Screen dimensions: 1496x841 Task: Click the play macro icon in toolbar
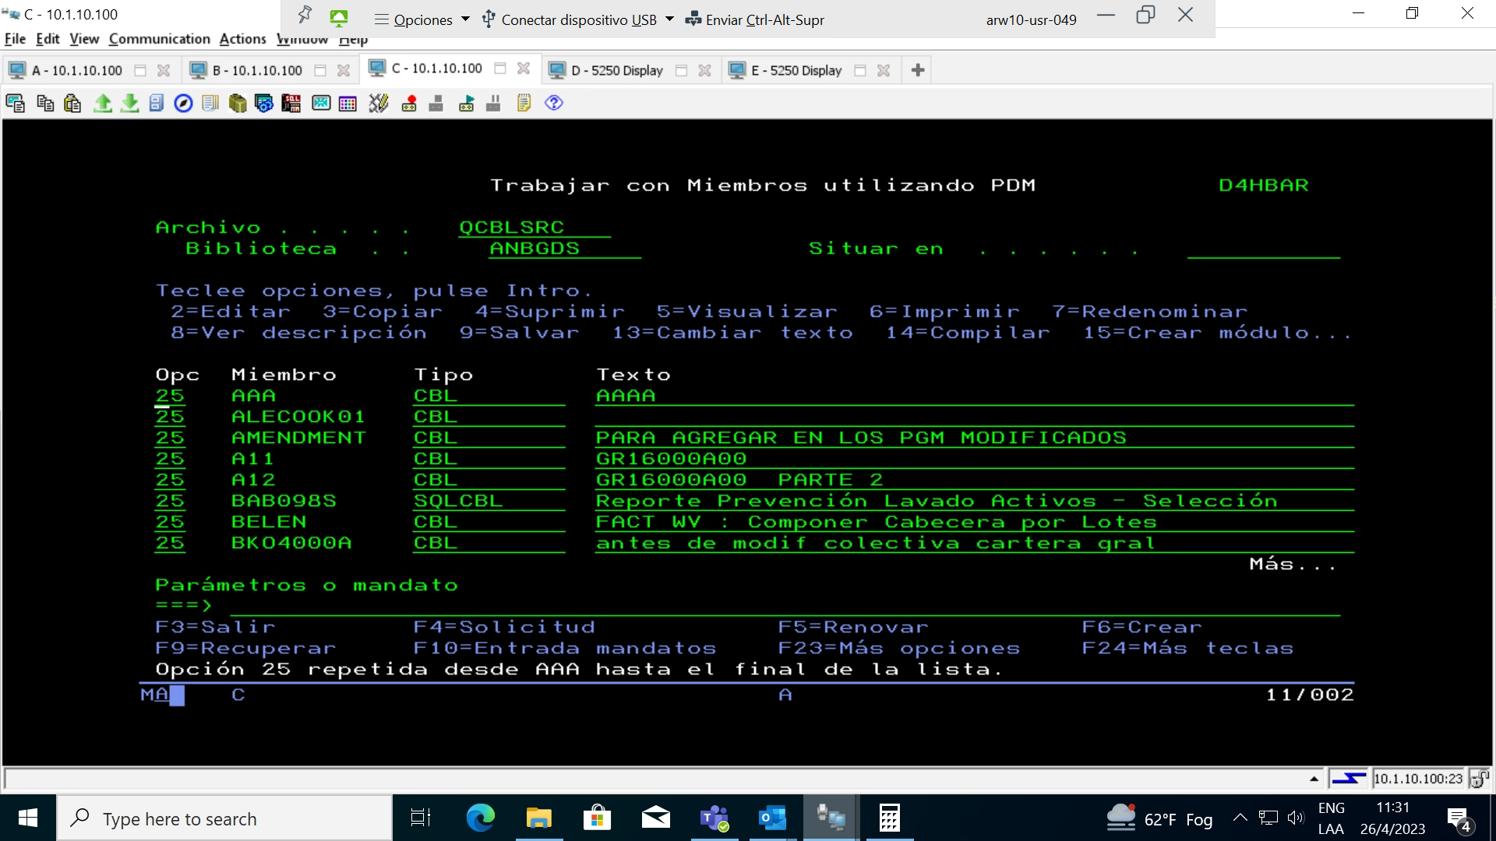coord(466,103)
